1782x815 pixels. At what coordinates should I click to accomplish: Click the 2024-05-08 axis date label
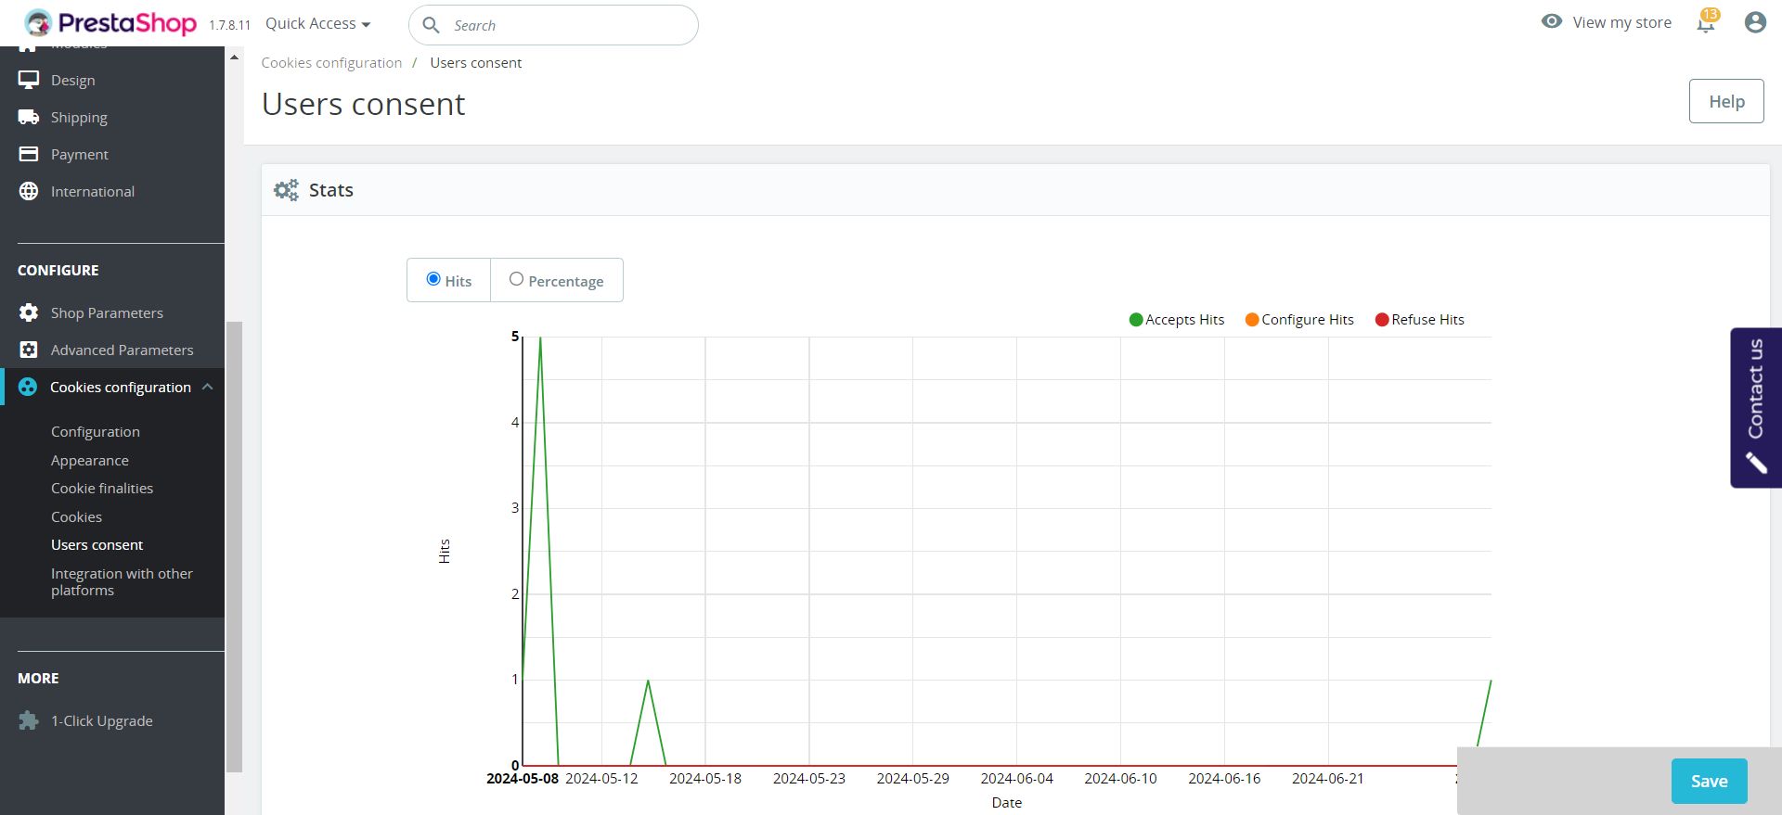(x=523, y=779)
